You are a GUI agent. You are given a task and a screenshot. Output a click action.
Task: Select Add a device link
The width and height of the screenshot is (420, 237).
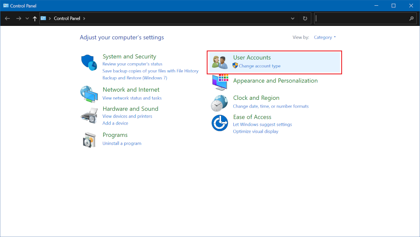point(115,123)
